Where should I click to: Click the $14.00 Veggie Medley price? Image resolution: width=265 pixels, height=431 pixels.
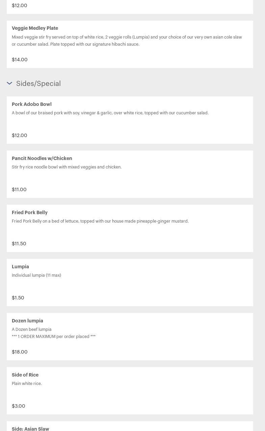(20, 60)
